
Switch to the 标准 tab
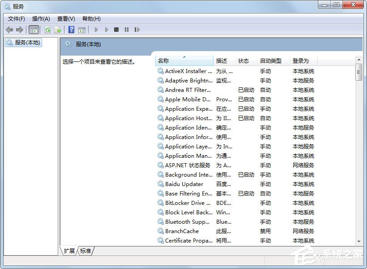[85, 251]
